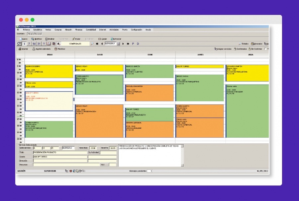Click the Copiar toolbar button
This screenshot has height=201, width=299.
pyautogui.click(x=103, y=39)
